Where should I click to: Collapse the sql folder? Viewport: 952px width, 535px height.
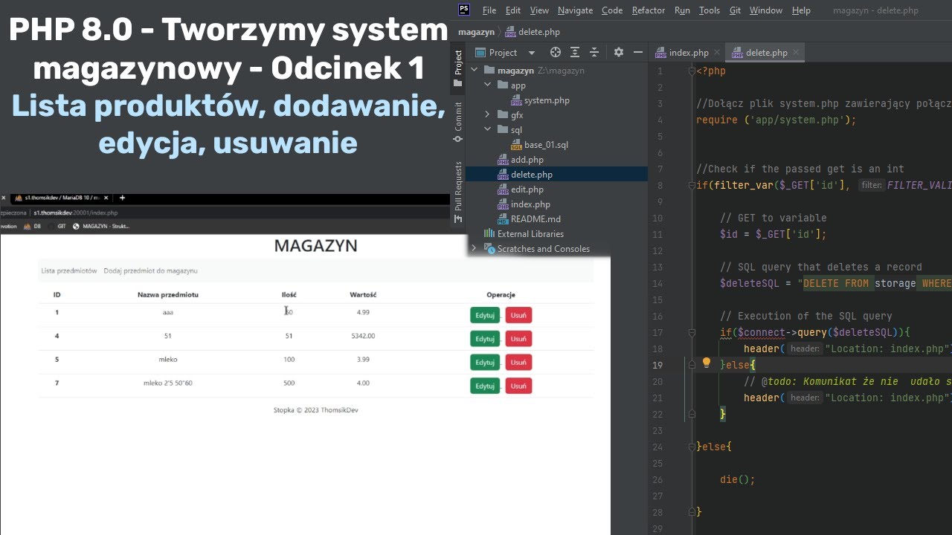point(487,130)
